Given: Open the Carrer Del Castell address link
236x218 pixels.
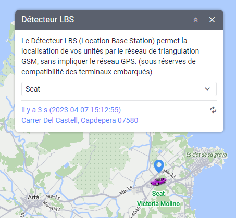Looking at the screenshot, I should coord(80,120).
